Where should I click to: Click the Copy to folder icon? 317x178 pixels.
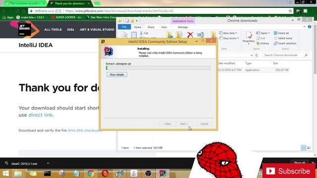(179, 35)
